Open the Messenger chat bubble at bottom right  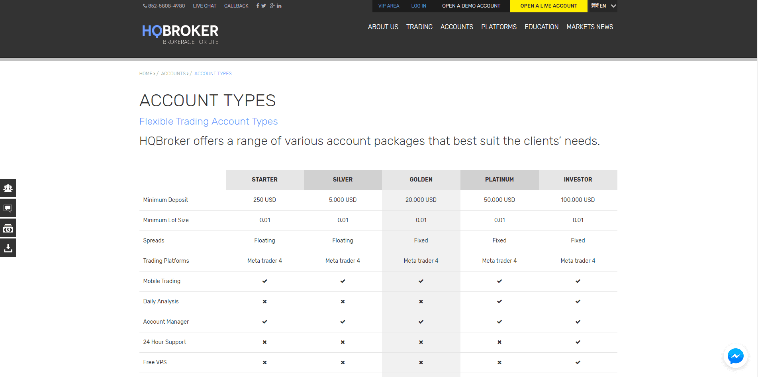coord(735,356)
